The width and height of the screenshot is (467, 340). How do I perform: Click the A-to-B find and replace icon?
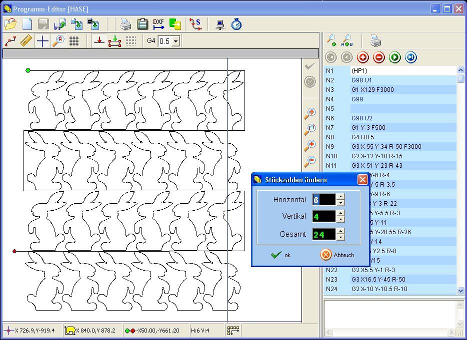(x=347, y=40)
